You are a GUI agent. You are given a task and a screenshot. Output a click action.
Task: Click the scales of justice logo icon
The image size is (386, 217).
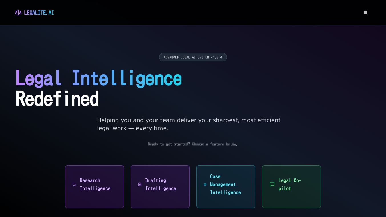(18, 13)
